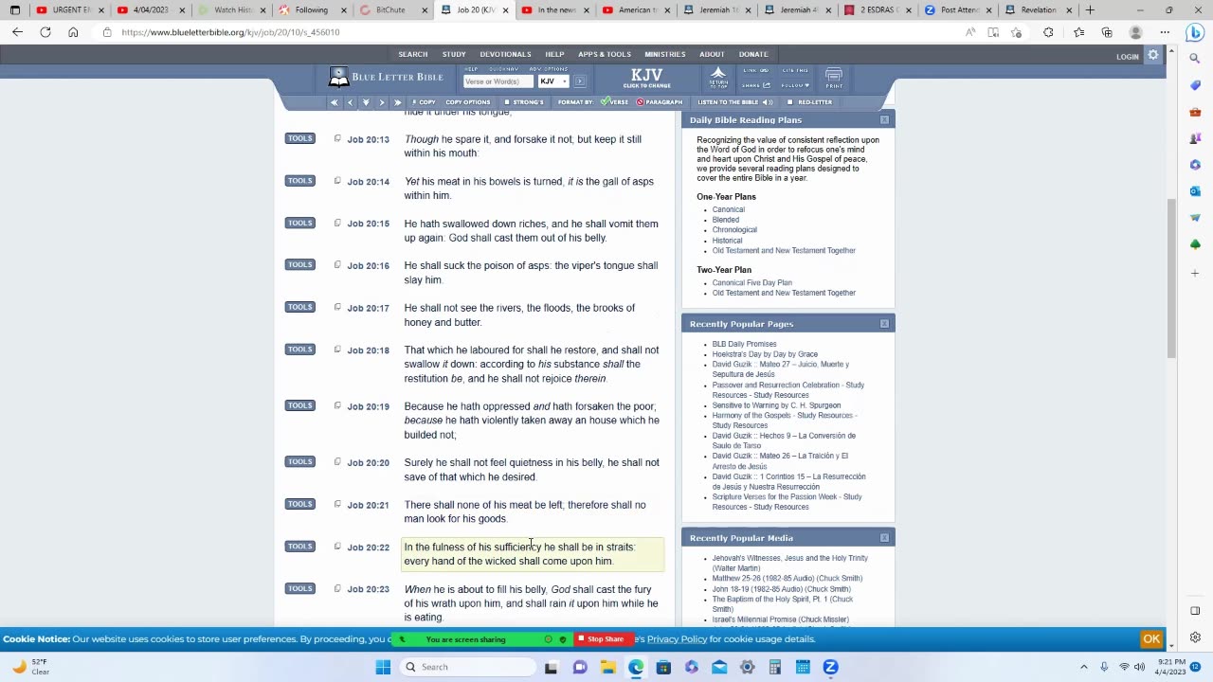This screenshot has width=1213, height=682.
Task: Click the Link share icon
Action: point(756,70)
